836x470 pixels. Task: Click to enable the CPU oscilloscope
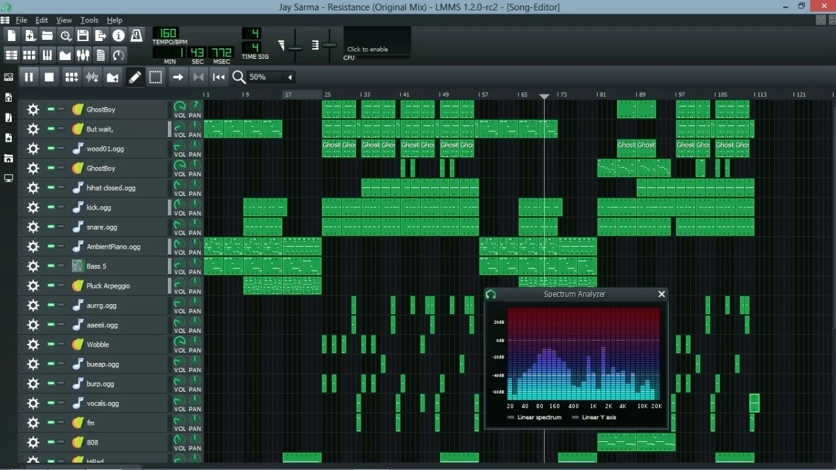tap(378, 42)
